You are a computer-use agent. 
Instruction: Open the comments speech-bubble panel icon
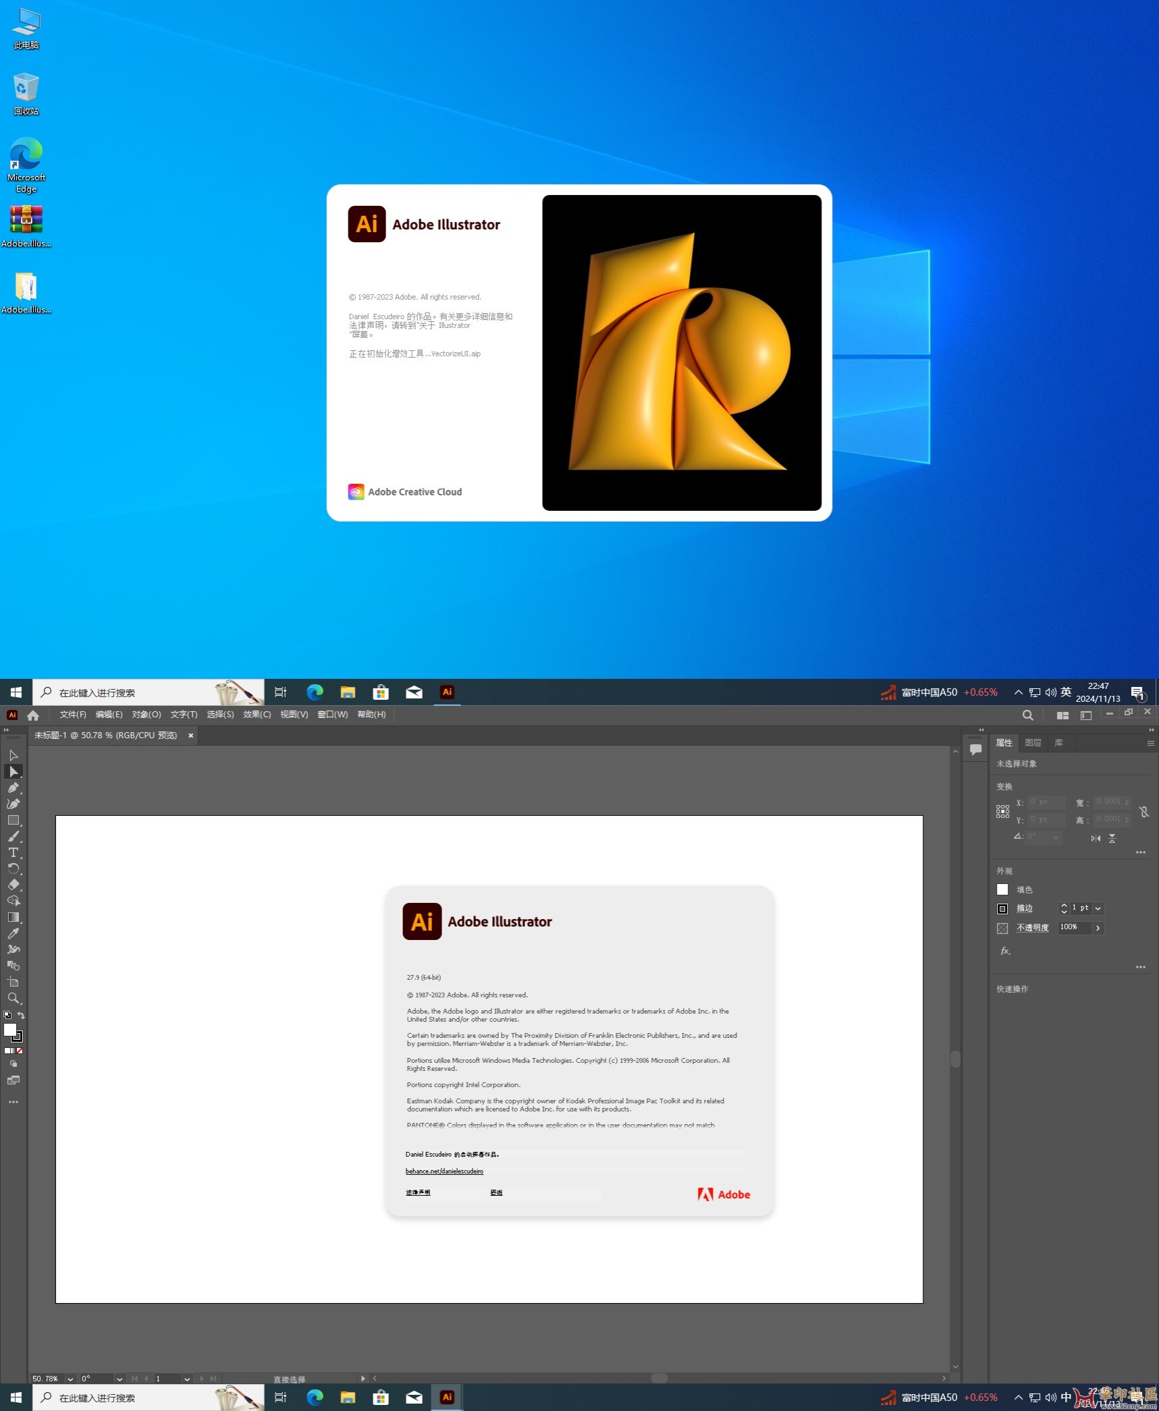[975, 749]
